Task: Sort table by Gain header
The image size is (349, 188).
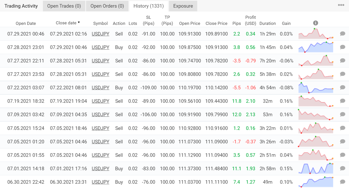Action: [286, 23]
